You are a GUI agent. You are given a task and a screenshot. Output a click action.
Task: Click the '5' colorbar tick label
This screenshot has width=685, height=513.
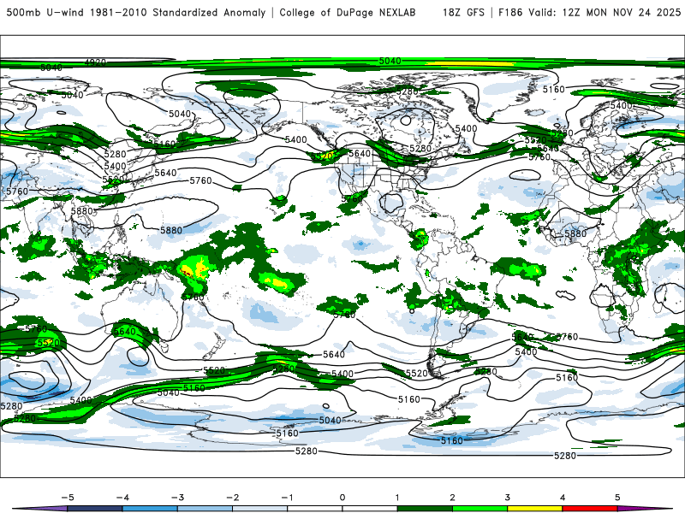pyautogui.click(x=617, y=498)
